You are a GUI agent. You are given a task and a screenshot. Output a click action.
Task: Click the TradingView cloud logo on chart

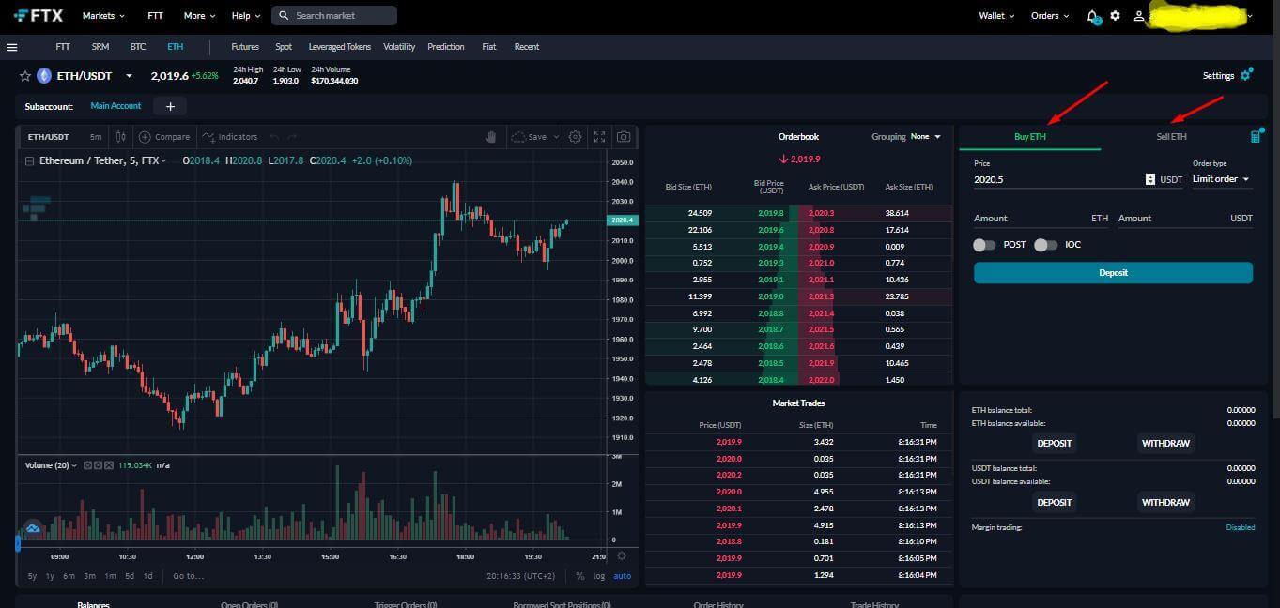tap(33, 529)
